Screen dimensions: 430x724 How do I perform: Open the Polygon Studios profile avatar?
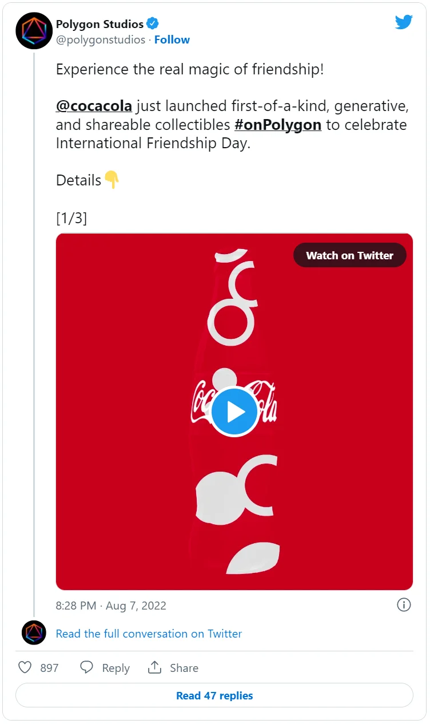click(34, 31)
